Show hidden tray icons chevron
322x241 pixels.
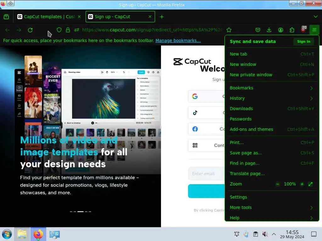(x=274, y=234)
